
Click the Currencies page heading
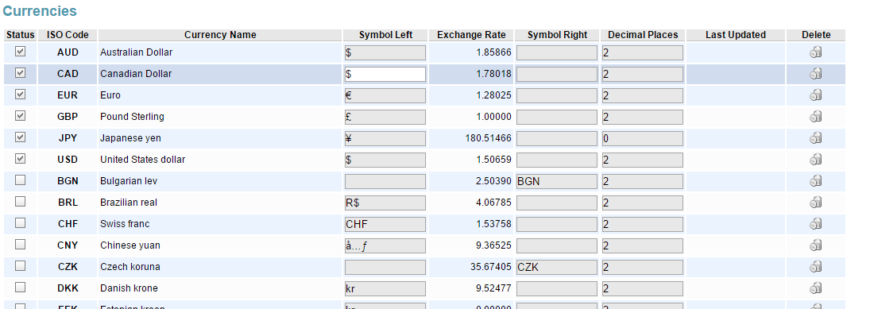tap(41, 11)
